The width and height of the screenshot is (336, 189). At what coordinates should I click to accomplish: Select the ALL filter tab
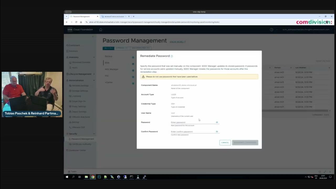tap(108, 48)
